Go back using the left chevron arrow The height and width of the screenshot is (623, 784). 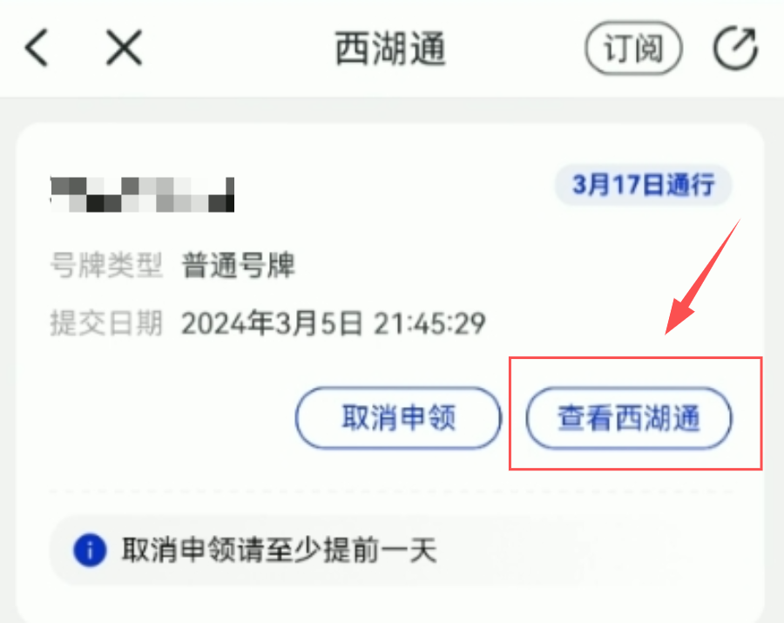pos(37,48)
